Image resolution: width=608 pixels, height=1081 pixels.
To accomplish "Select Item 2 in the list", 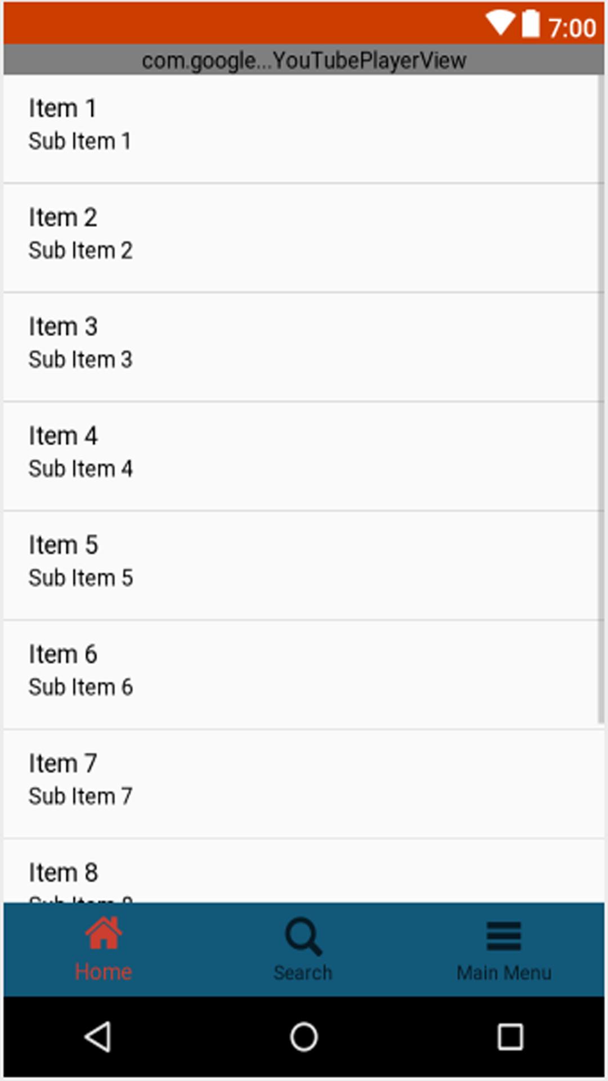I will pyautogui.click(x=302, y=238).
